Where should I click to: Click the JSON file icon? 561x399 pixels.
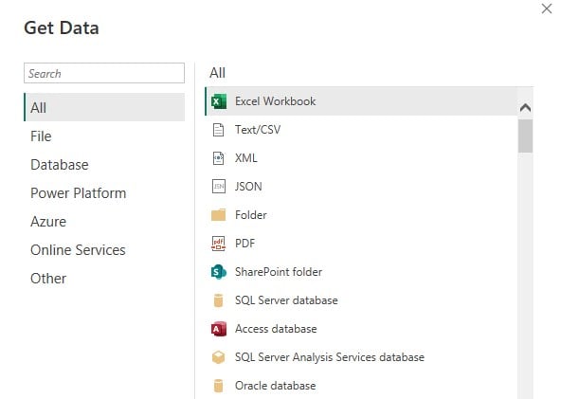[219, 187]
